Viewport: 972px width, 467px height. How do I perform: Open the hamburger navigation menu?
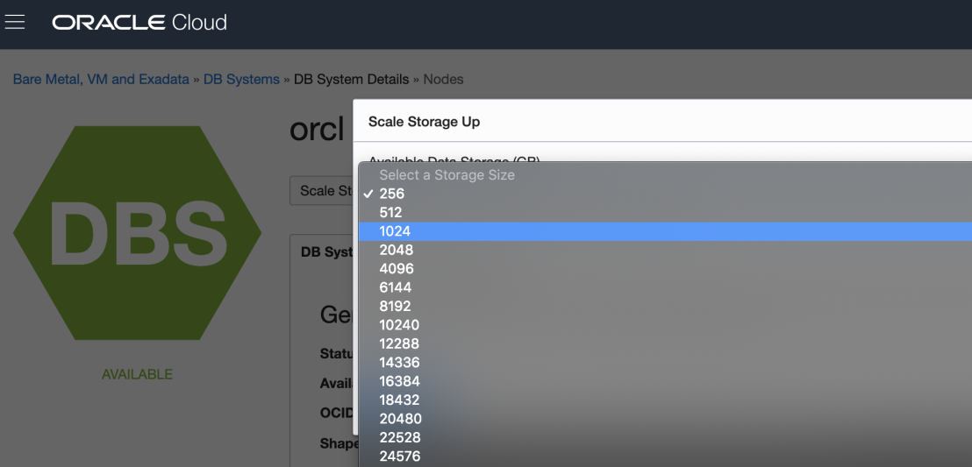click(15, 22)
